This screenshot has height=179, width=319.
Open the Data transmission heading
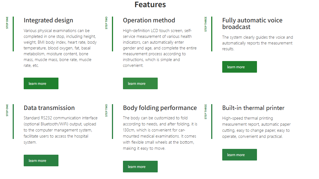point(49,108)
